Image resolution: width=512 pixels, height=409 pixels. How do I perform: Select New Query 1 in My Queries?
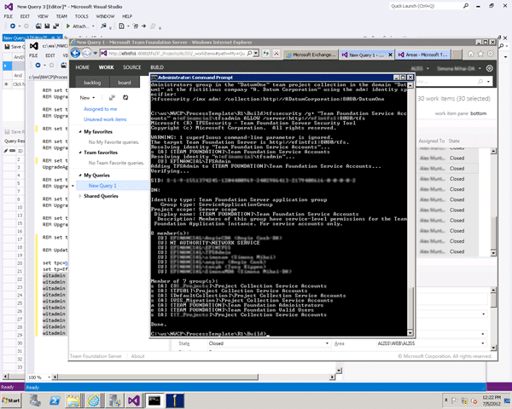pyautogui.click(x=102, y=186)
